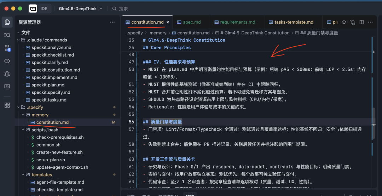The image size is (382, 196).
Task: Open speckit.checklist.md in file tree
Action: click(53, 55)
